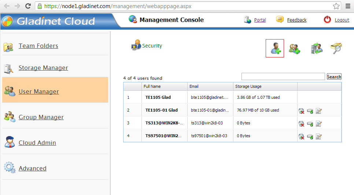Click the Advanced gear icon
The image size is (354, 195).
[x=10, y=168]
